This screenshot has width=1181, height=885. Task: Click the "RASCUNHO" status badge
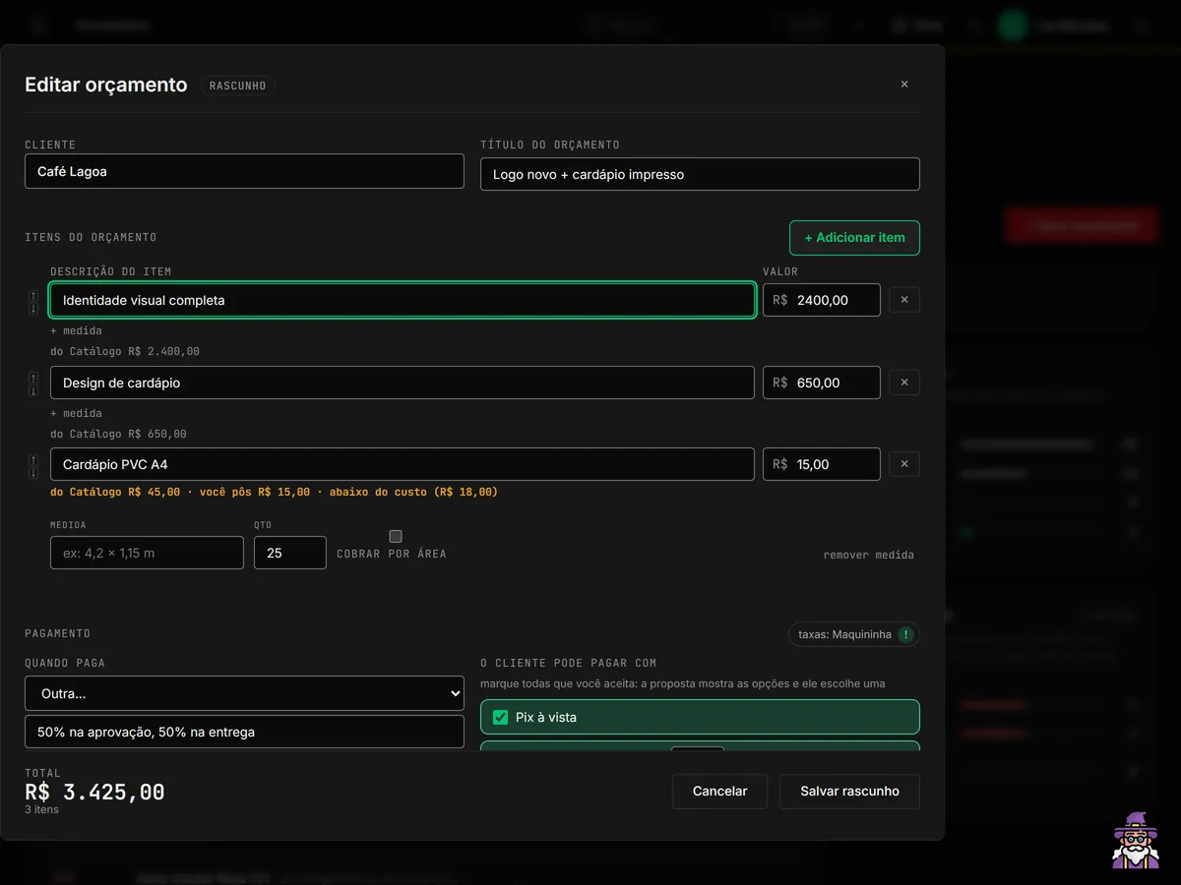tap(238, 86)
